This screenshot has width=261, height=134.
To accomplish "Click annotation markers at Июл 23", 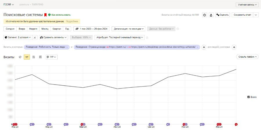I will point(117,124).
